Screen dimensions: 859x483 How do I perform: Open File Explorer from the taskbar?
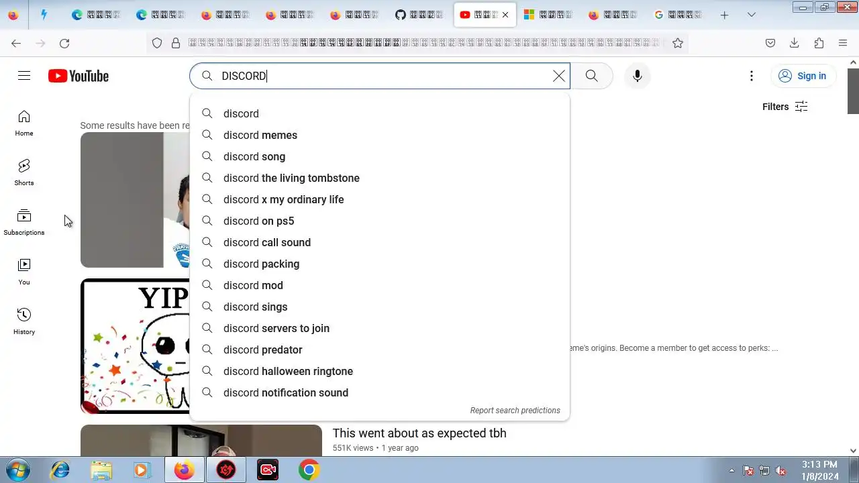[101, 470]
